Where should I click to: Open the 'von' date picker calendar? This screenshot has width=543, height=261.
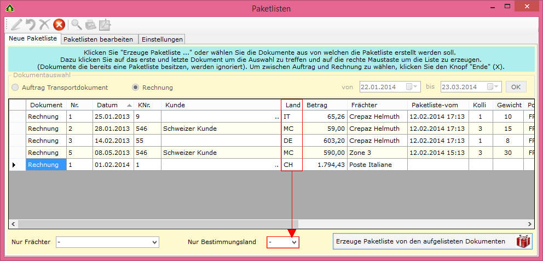(x=412, y=87)
